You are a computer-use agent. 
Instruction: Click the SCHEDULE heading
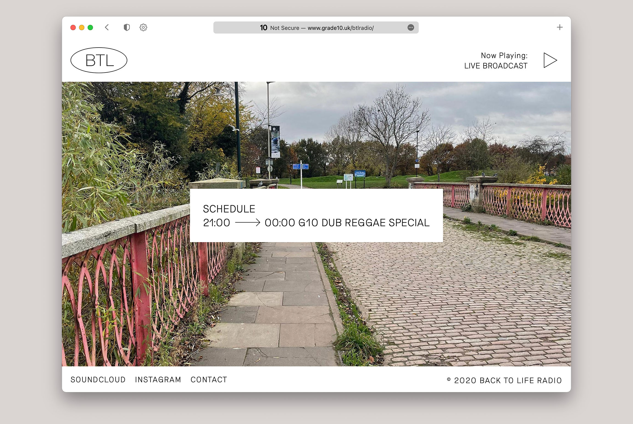click(229, 209)
